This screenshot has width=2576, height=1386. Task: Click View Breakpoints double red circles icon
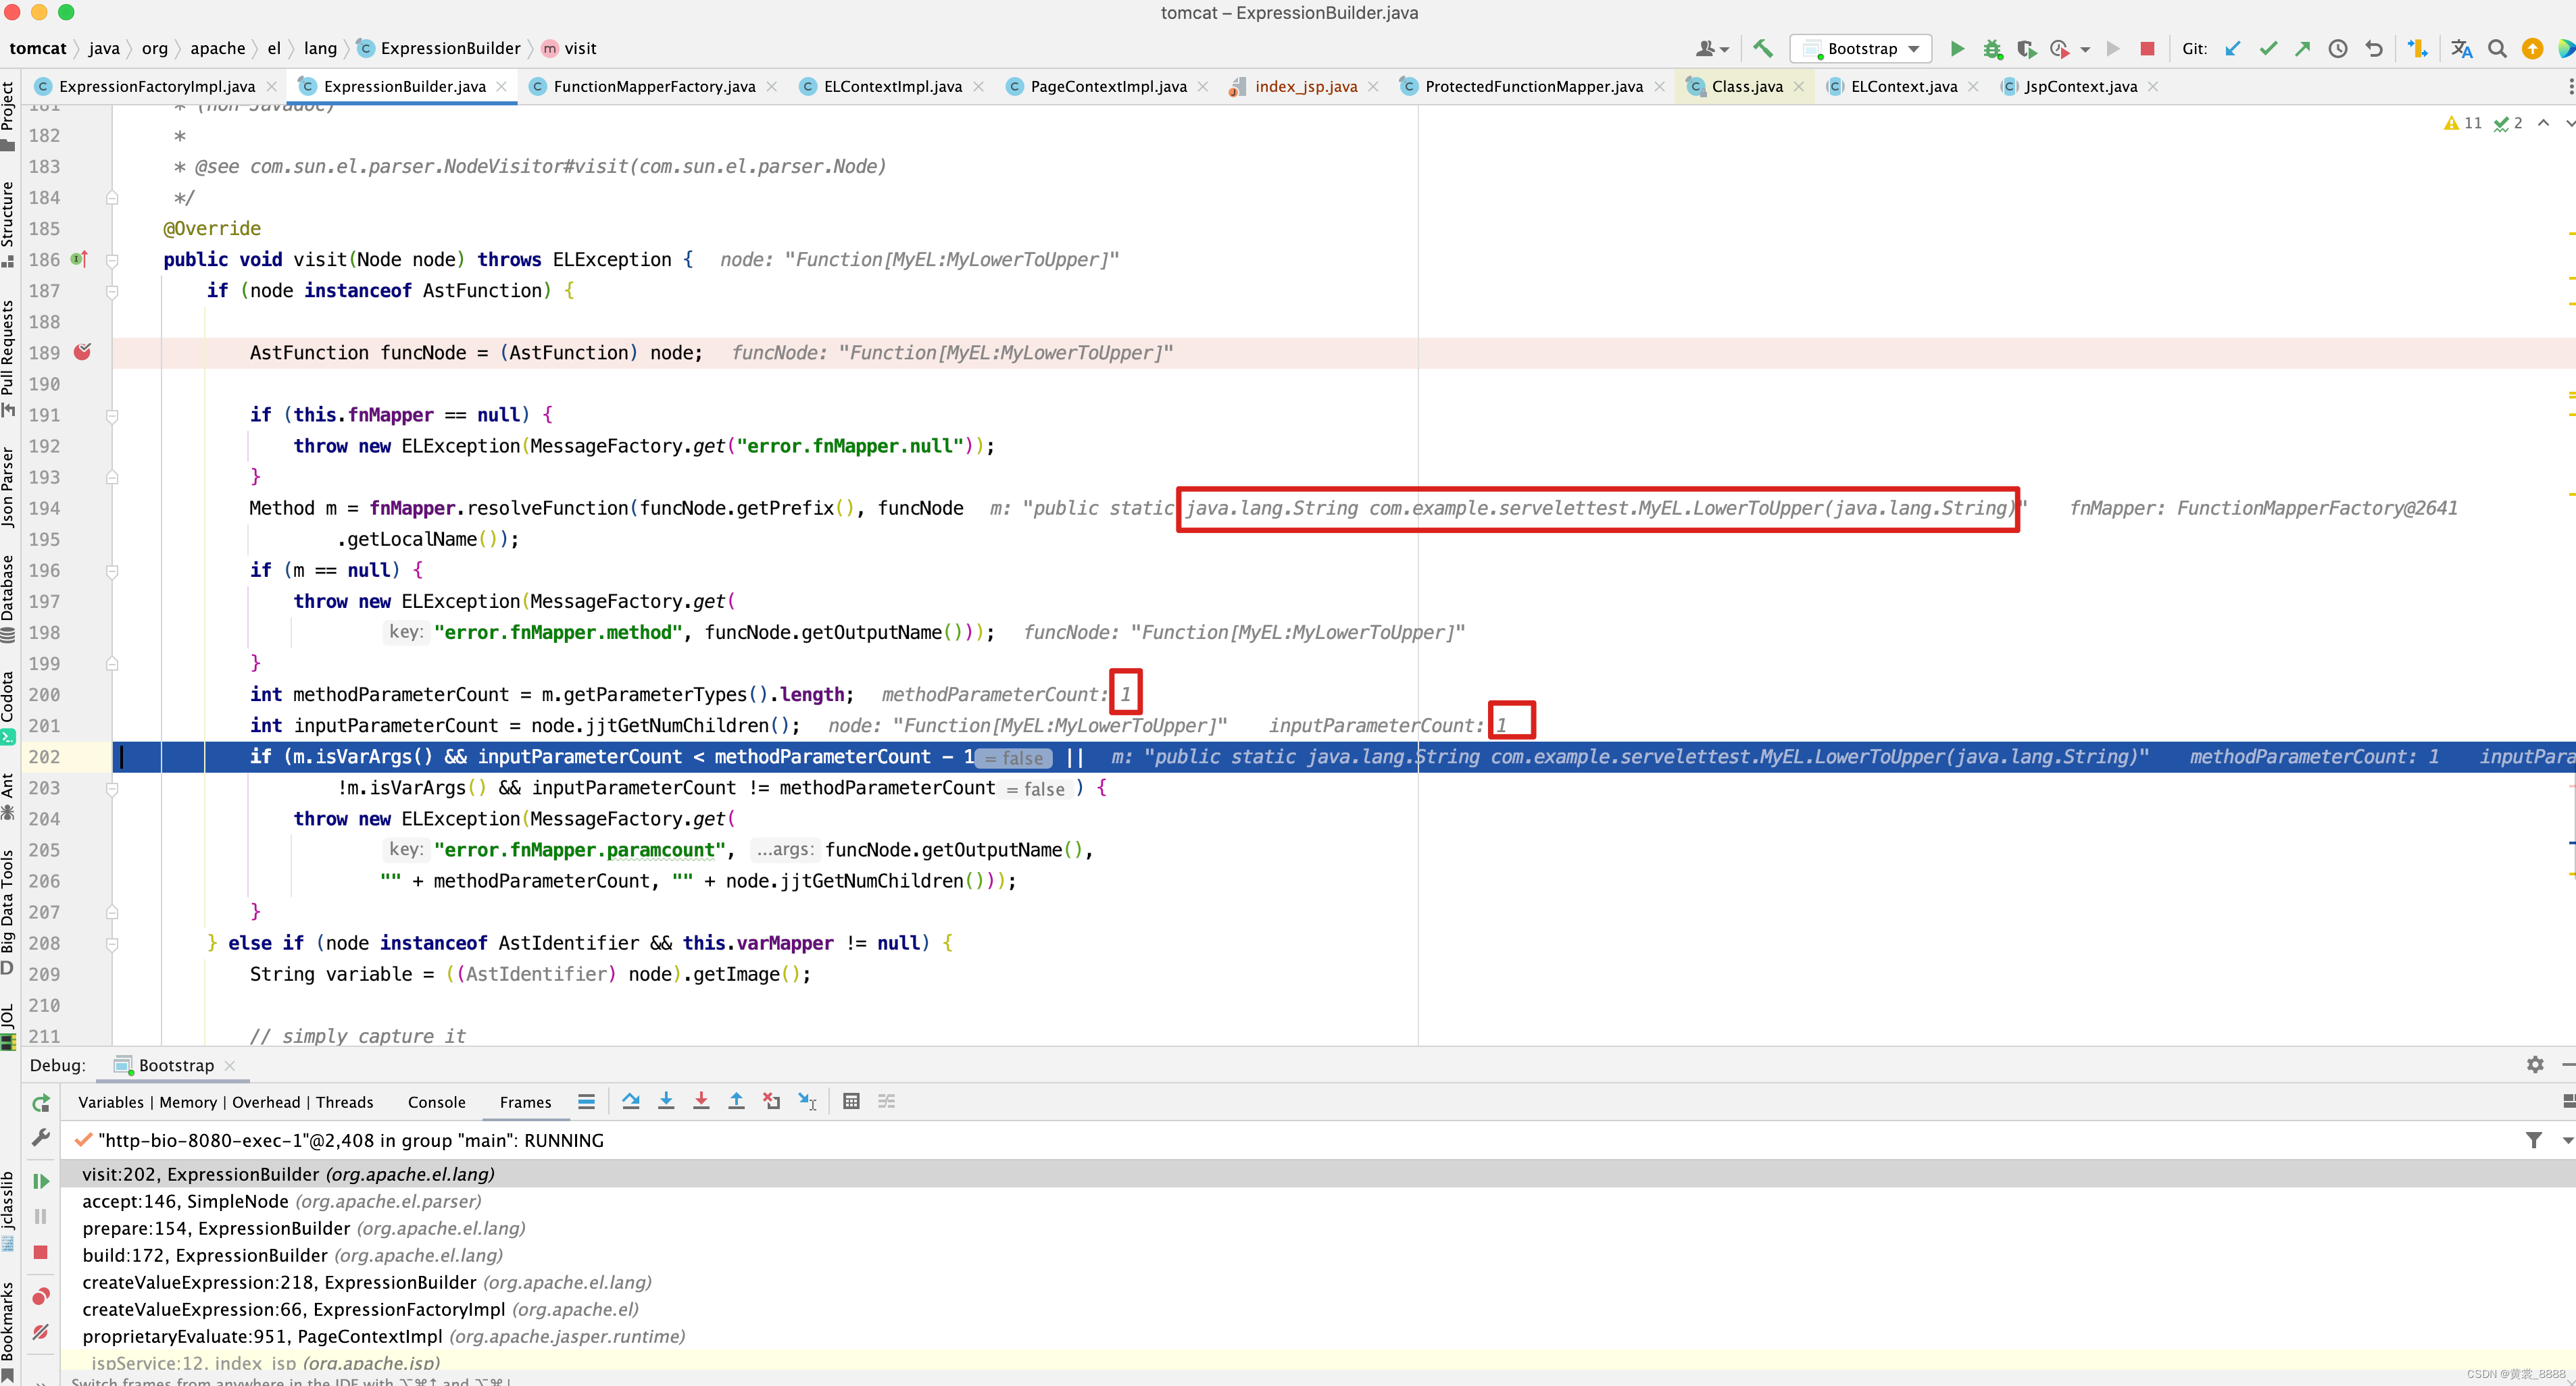click(x=41, y=1296)
